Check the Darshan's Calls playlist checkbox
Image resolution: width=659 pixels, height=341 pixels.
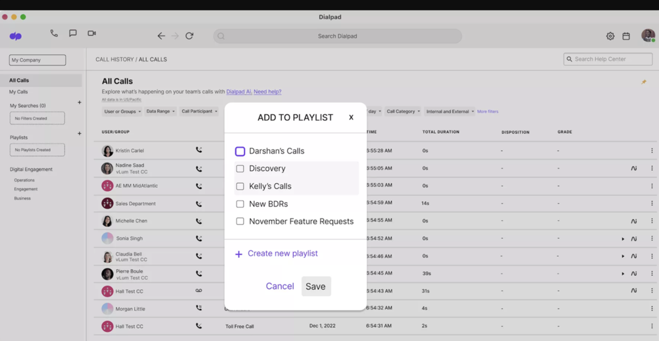240,151
